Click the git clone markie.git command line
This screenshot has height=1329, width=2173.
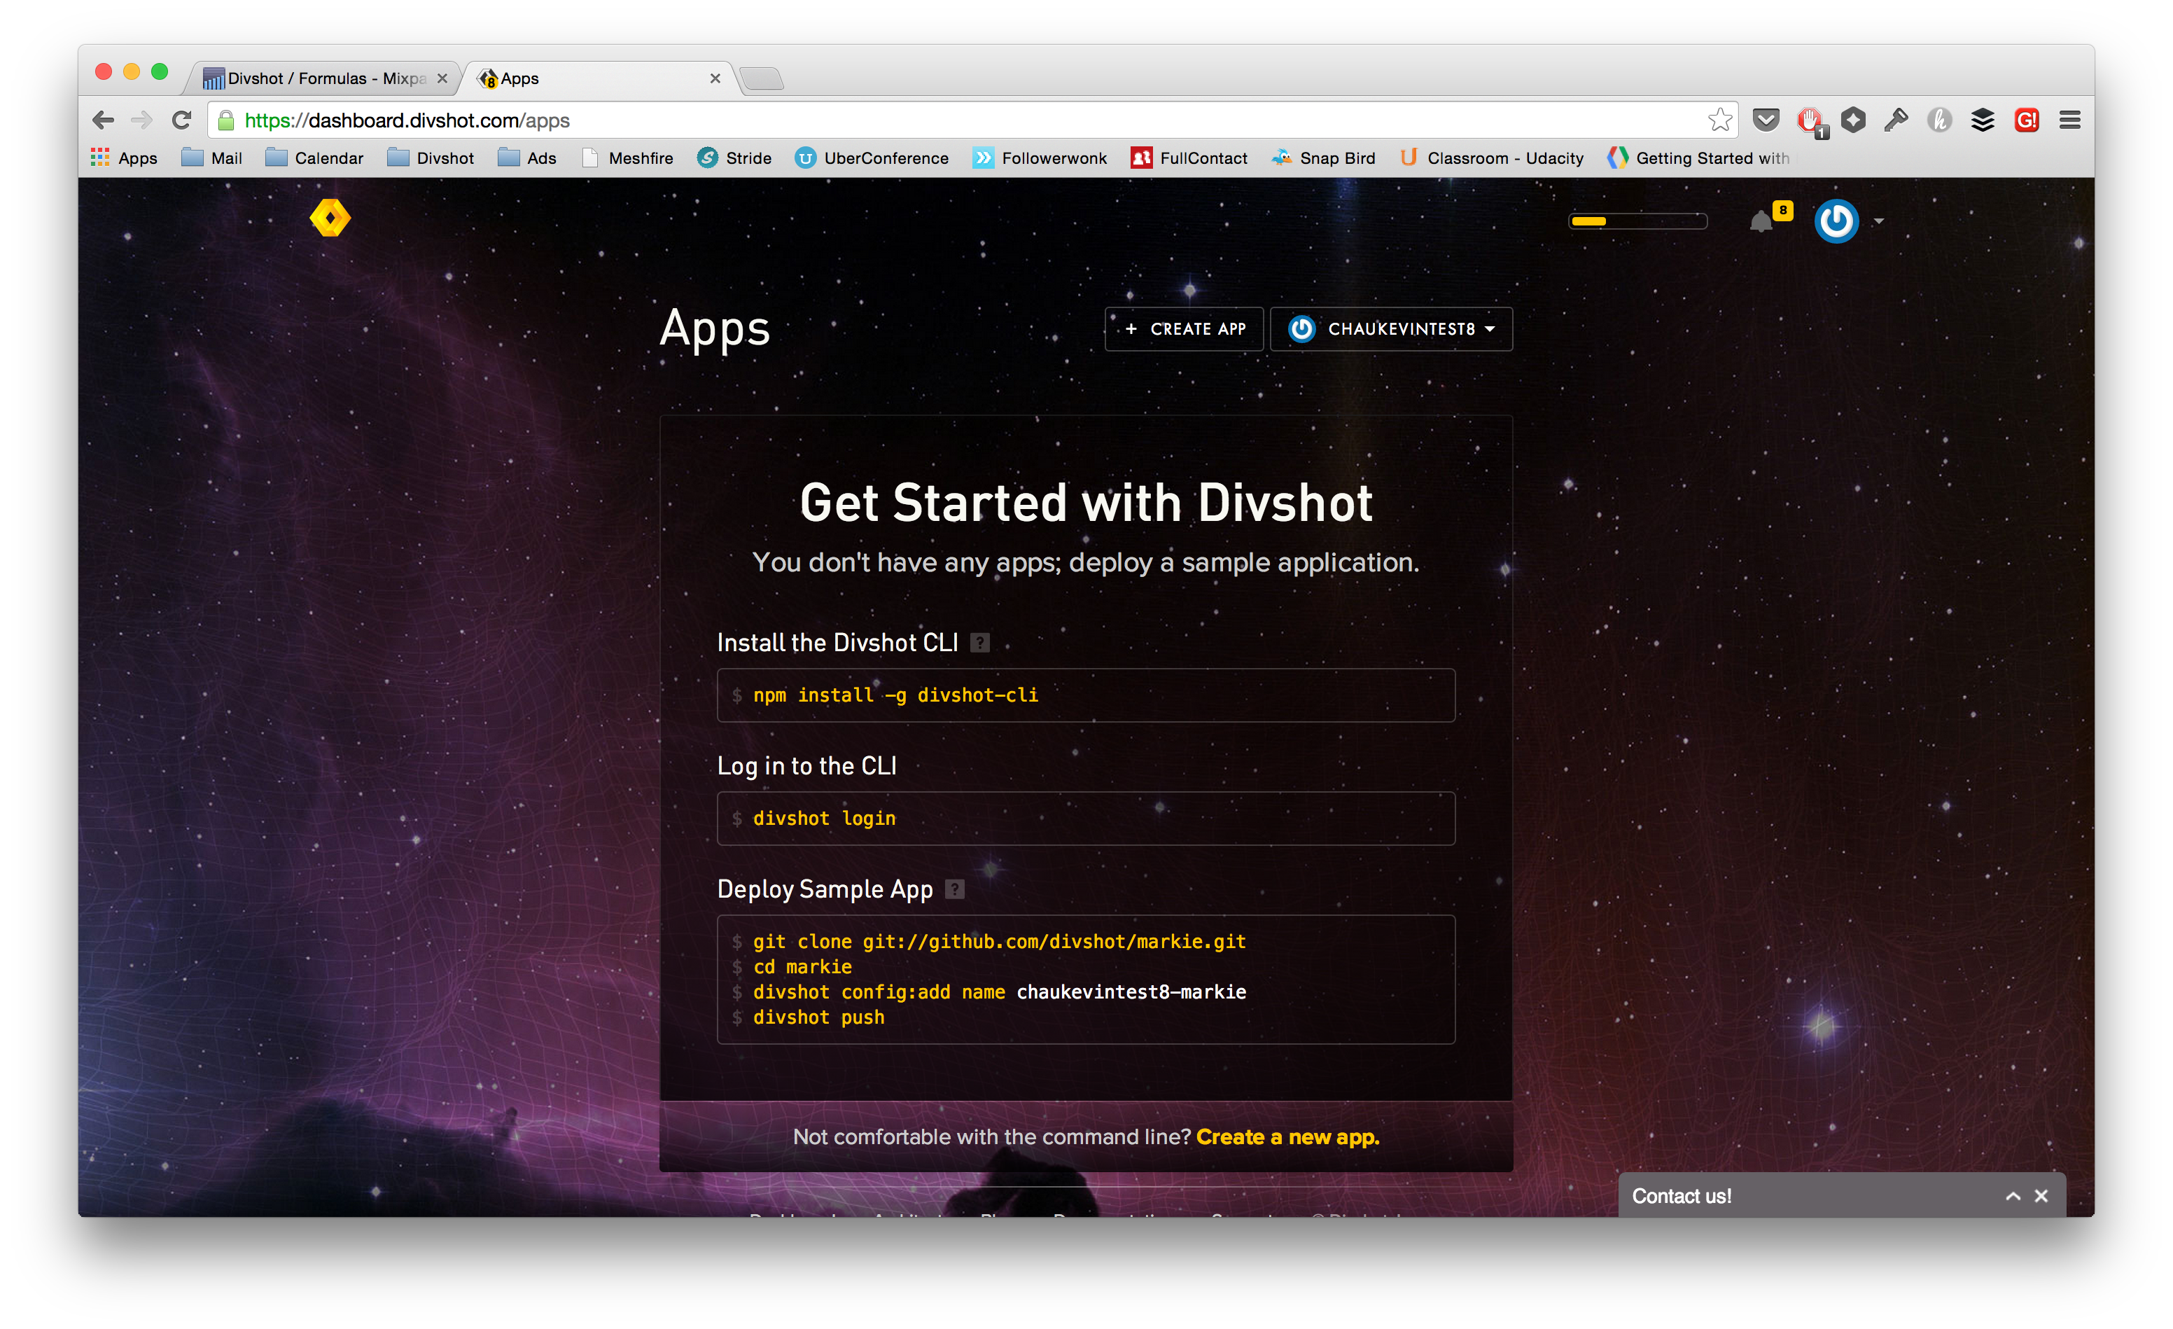tap(999, 942)
